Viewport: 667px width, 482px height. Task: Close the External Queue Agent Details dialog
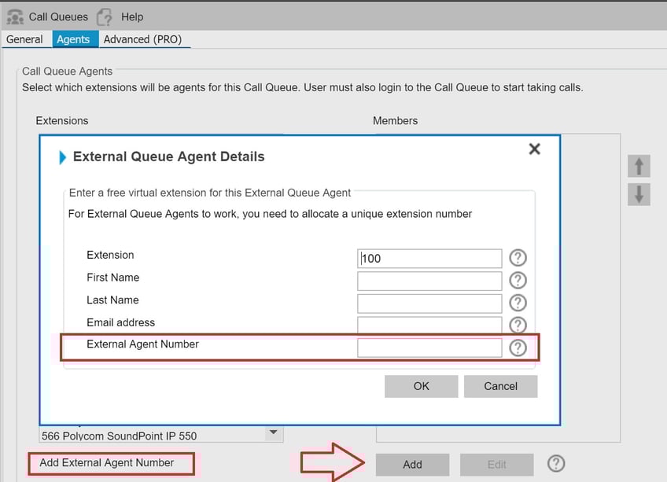click(x=534, y=149)
